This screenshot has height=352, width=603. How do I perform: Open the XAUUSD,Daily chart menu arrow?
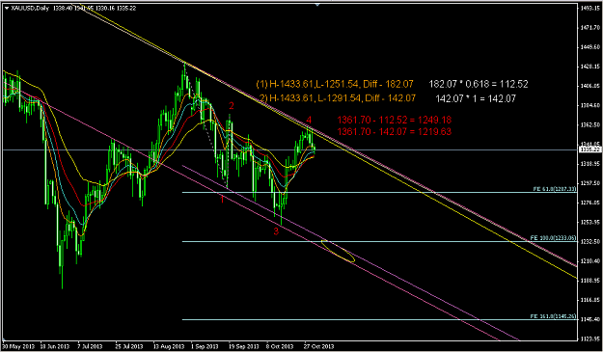coord(6,9)
